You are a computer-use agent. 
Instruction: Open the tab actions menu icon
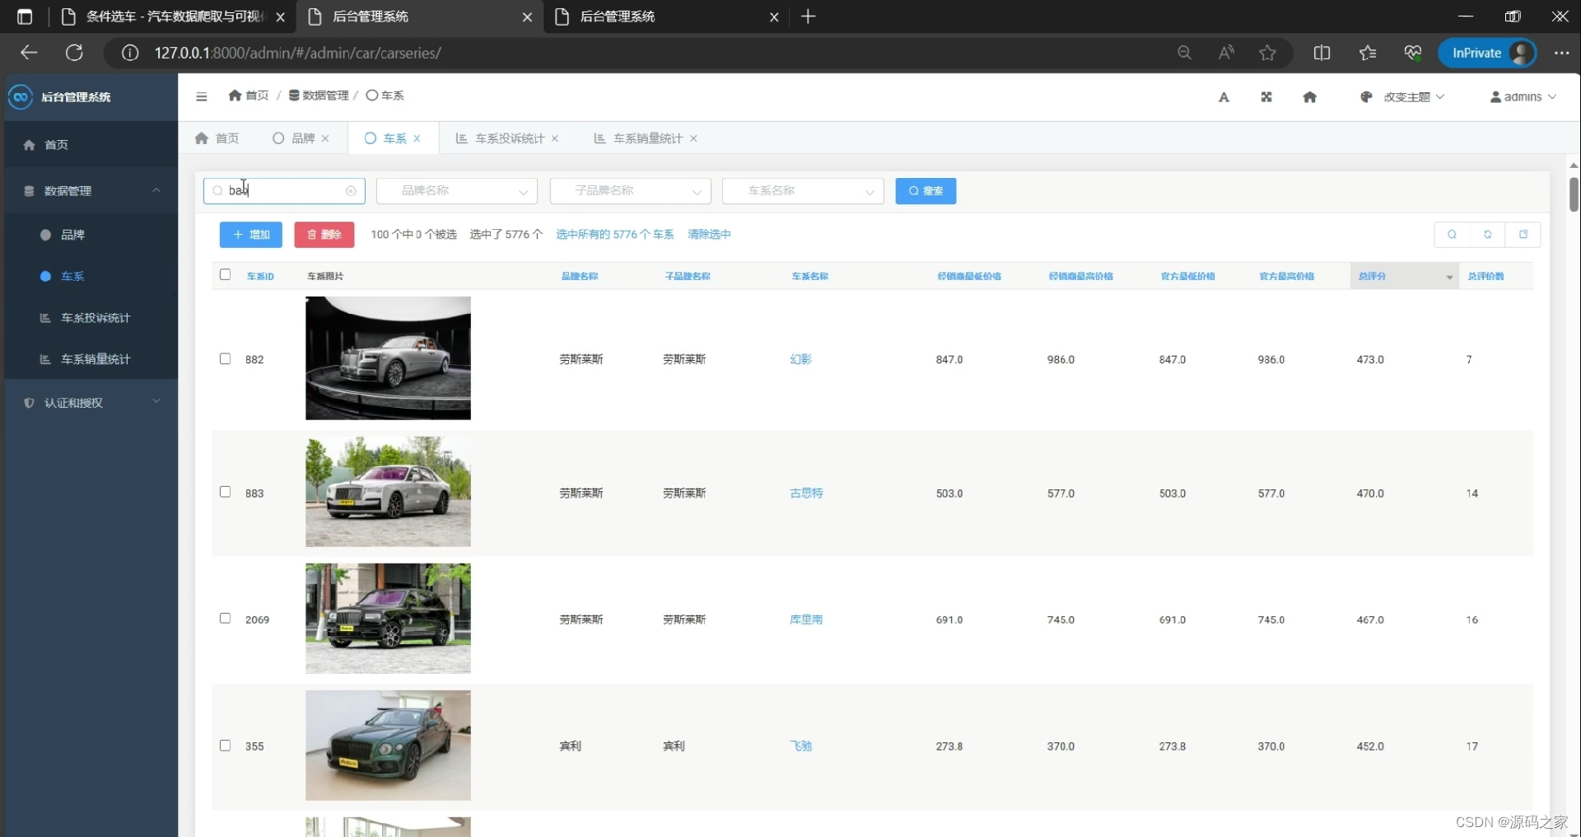tap(25, 16)
